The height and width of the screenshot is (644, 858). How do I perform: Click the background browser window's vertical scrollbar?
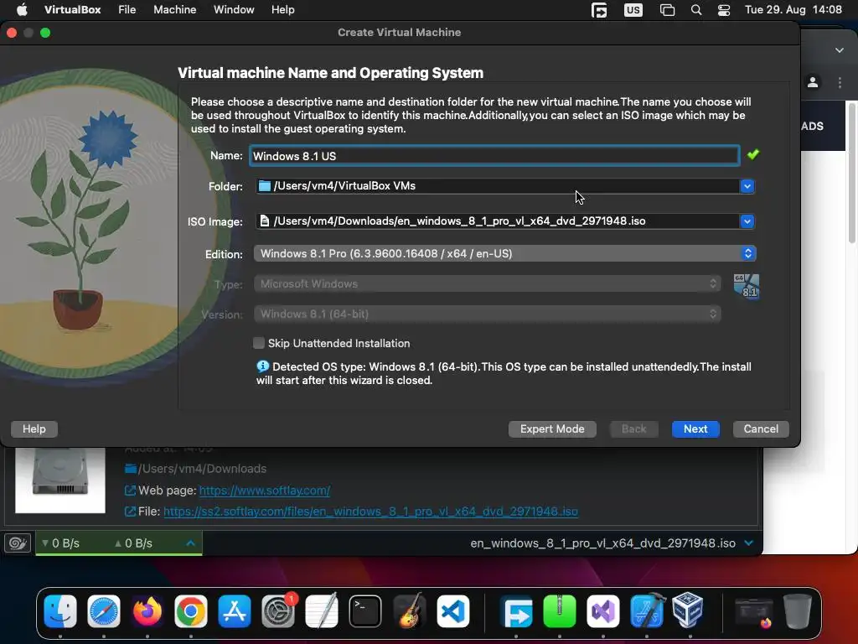click(852, 173)
